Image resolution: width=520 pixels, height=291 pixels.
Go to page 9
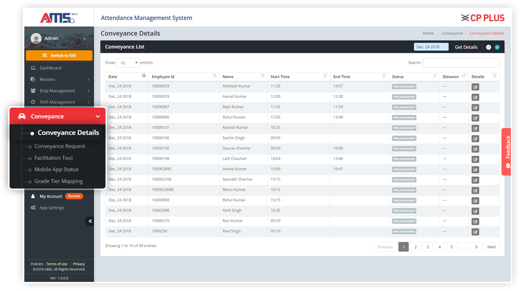point(476,247)
